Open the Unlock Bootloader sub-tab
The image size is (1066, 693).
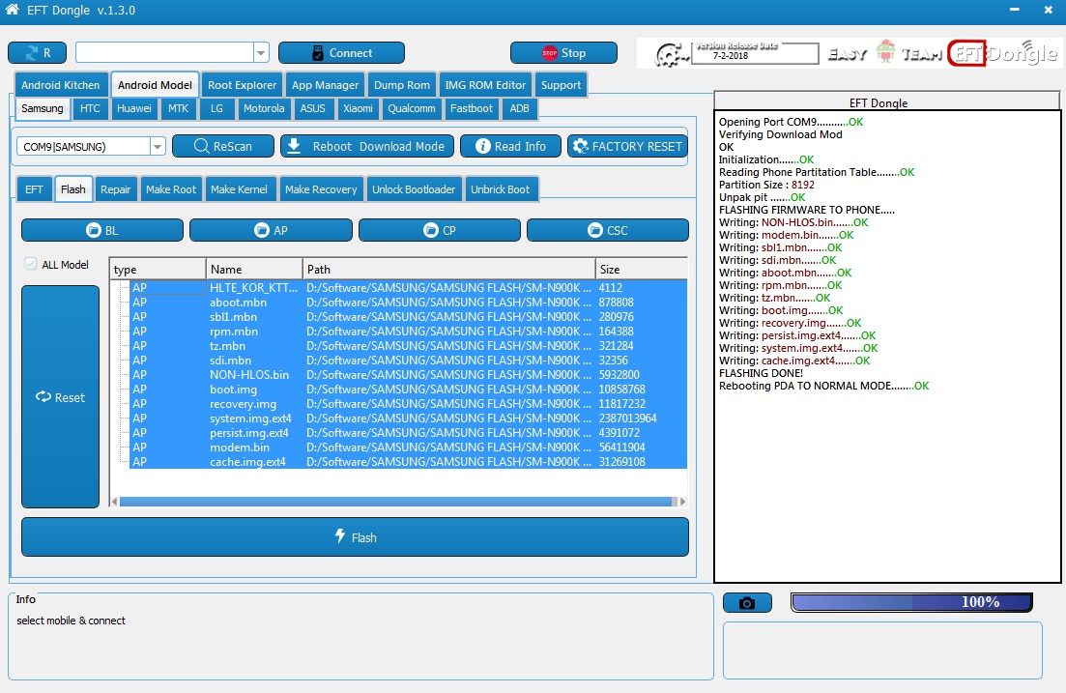point(414,189)
